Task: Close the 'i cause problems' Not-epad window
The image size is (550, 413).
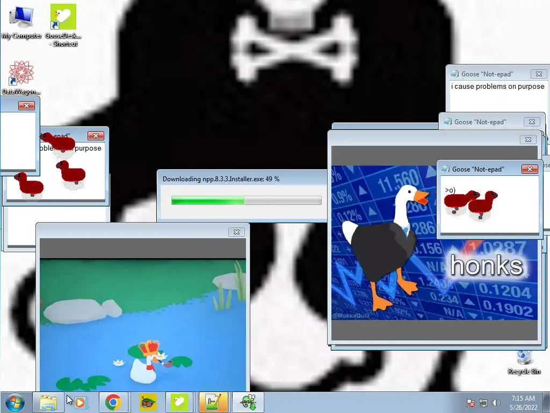Action: coord(539,74)
